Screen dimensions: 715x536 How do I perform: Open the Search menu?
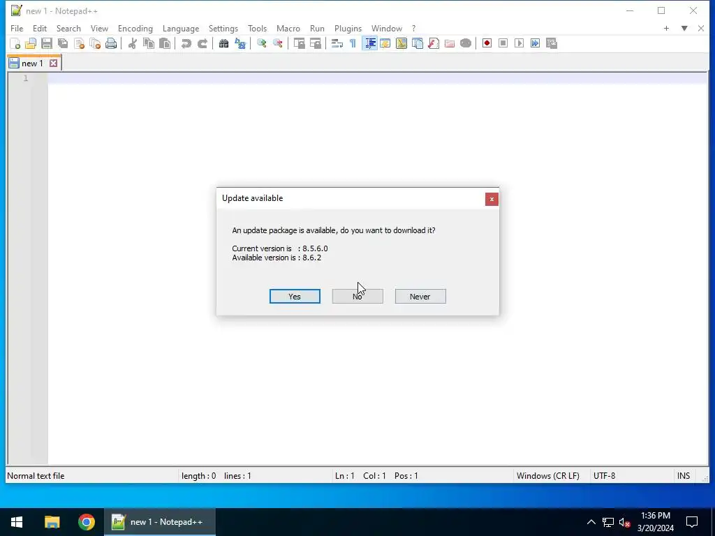[68, 28]
